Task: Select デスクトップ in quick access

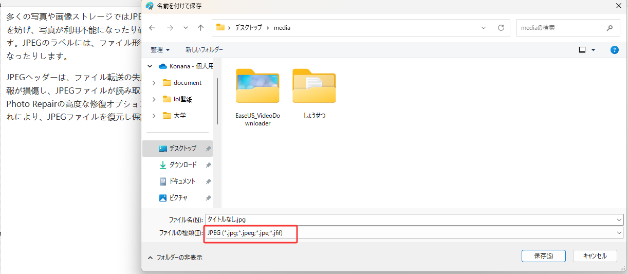Action: click(177, 148)
